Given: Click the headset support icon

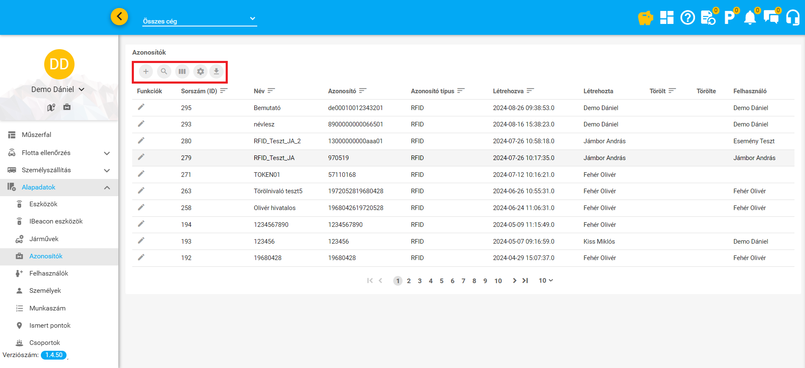Looking at the screenshot, I should [793, 18].
